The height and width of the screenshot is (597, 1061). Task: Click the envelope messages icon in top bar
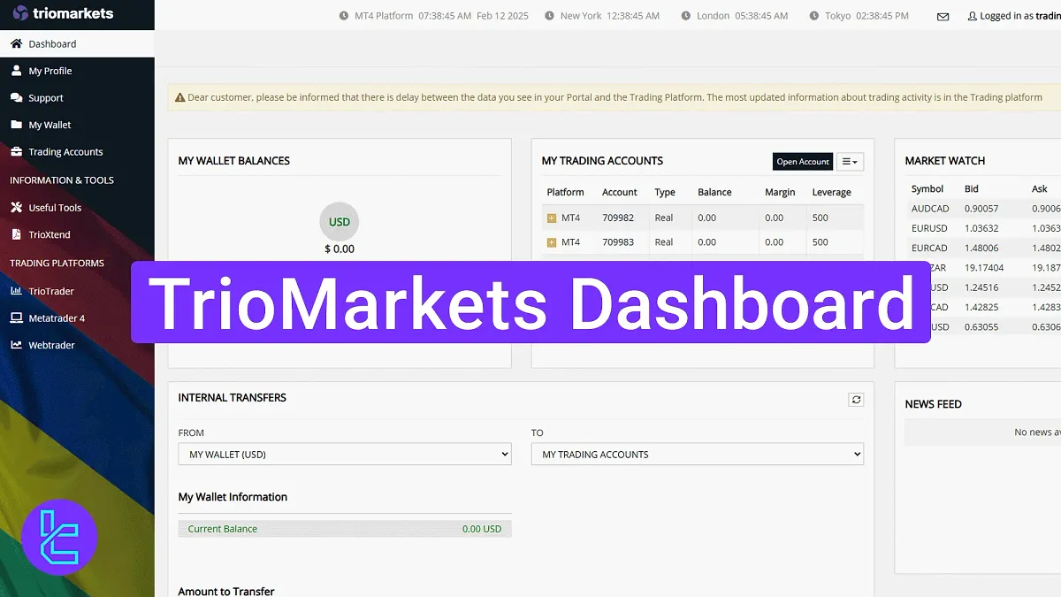[x=942, y=15]
